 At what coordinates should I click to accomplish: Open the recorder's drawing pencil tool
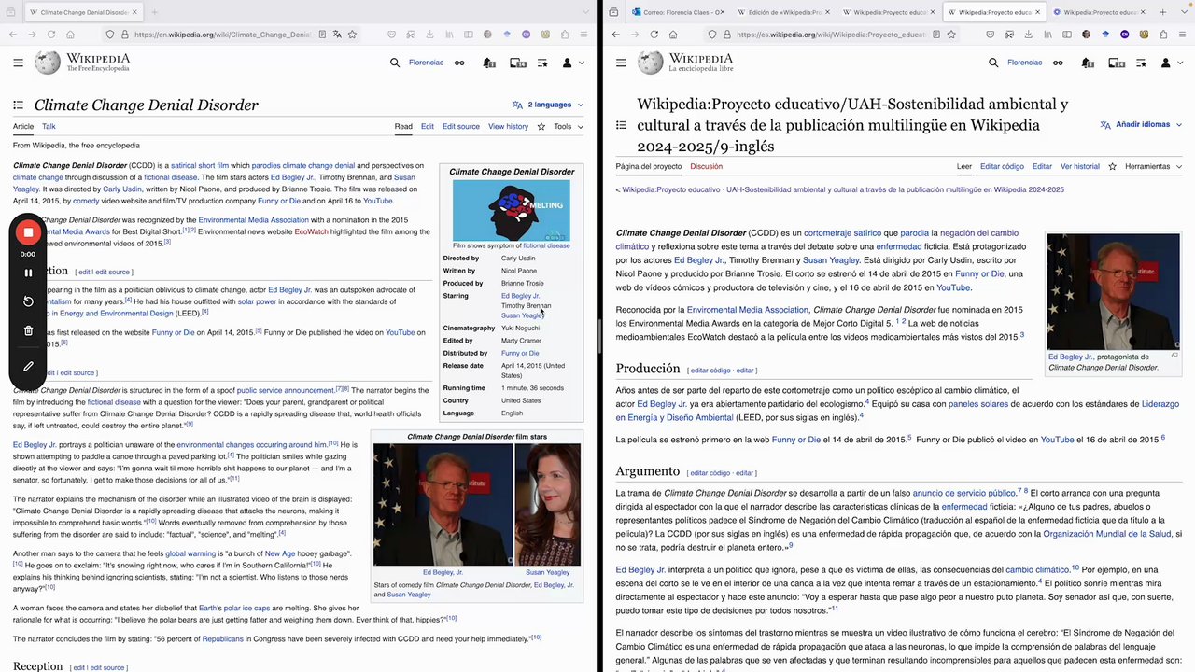pyautogui.click(x=28, y=367)
